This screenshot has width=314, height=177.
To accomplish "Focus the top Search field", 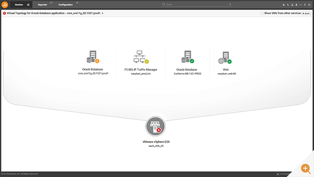I will (197, 4).
